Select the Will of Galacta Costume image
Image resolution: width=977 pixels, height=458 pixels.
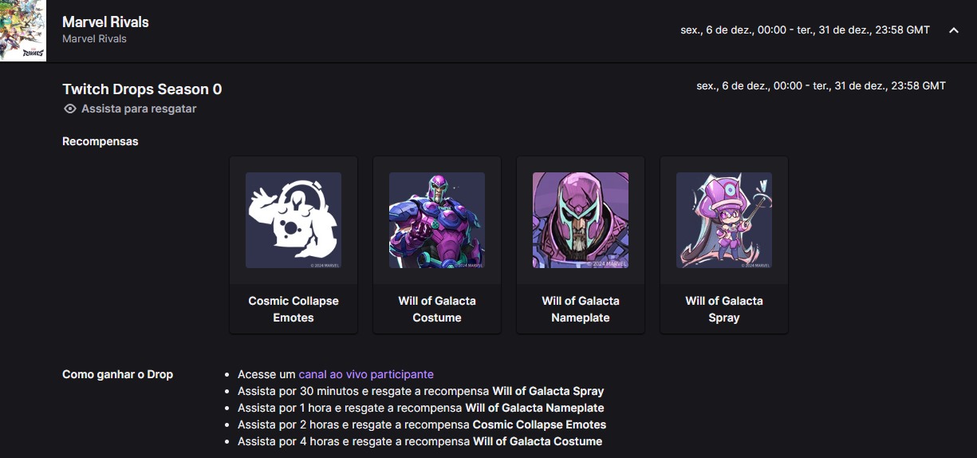437,220
